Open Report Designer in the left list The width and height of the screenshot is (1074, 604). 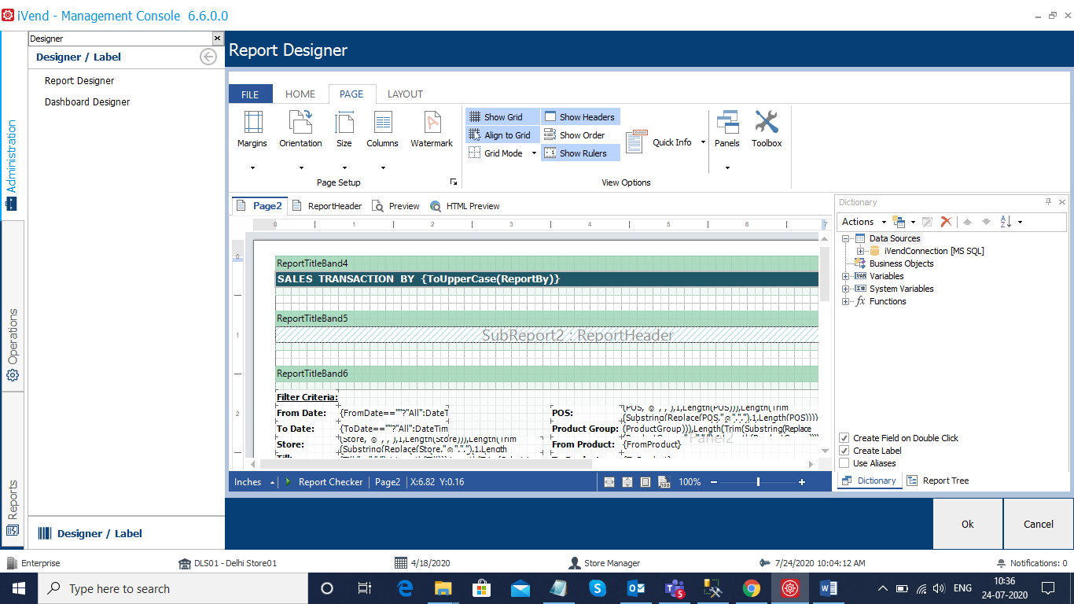tap(79, 80)
